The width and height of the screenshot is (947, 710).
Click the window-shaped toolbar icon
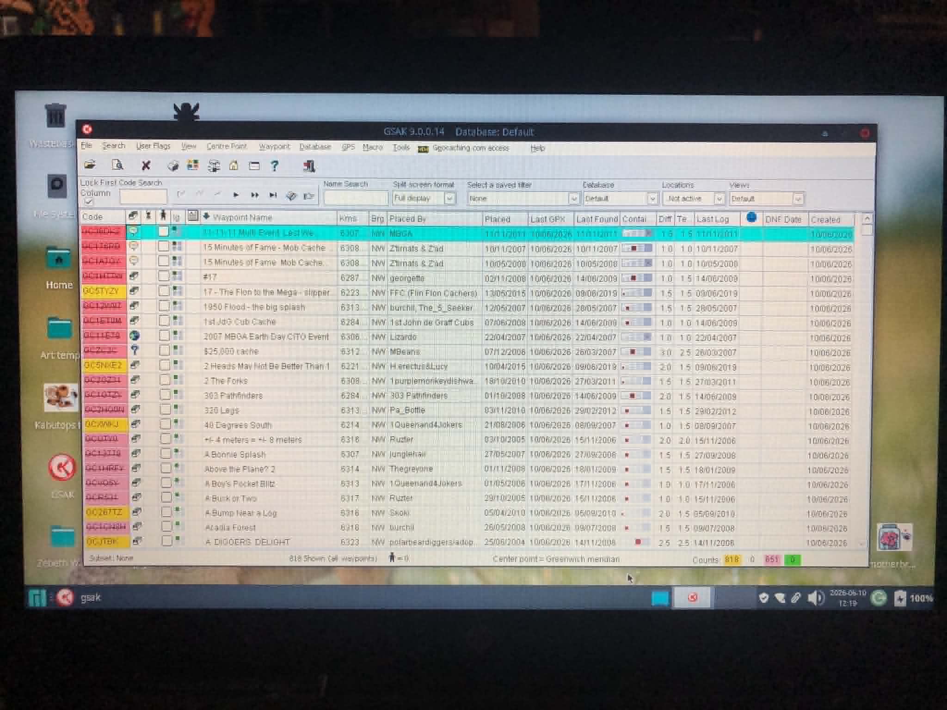tap(254, 165)
